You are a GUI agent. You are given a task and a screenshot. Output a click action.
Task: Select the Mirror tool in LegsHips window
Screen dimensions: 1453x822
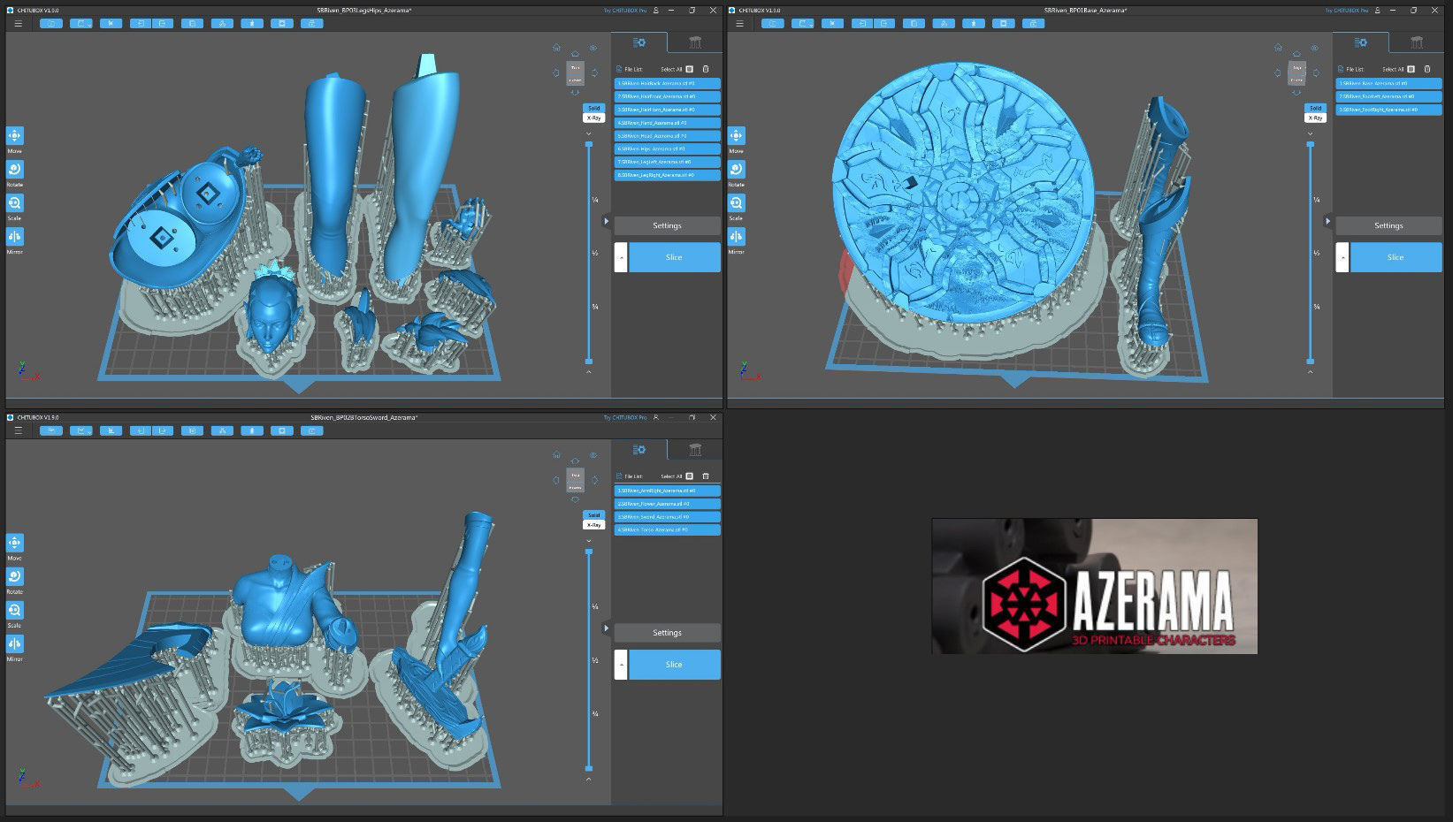click(x=15, y=236)
